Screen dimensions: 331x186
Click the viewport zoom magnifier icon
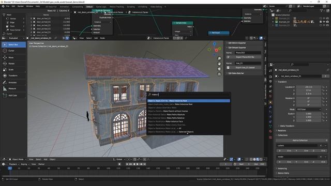[x=219, y=58]
